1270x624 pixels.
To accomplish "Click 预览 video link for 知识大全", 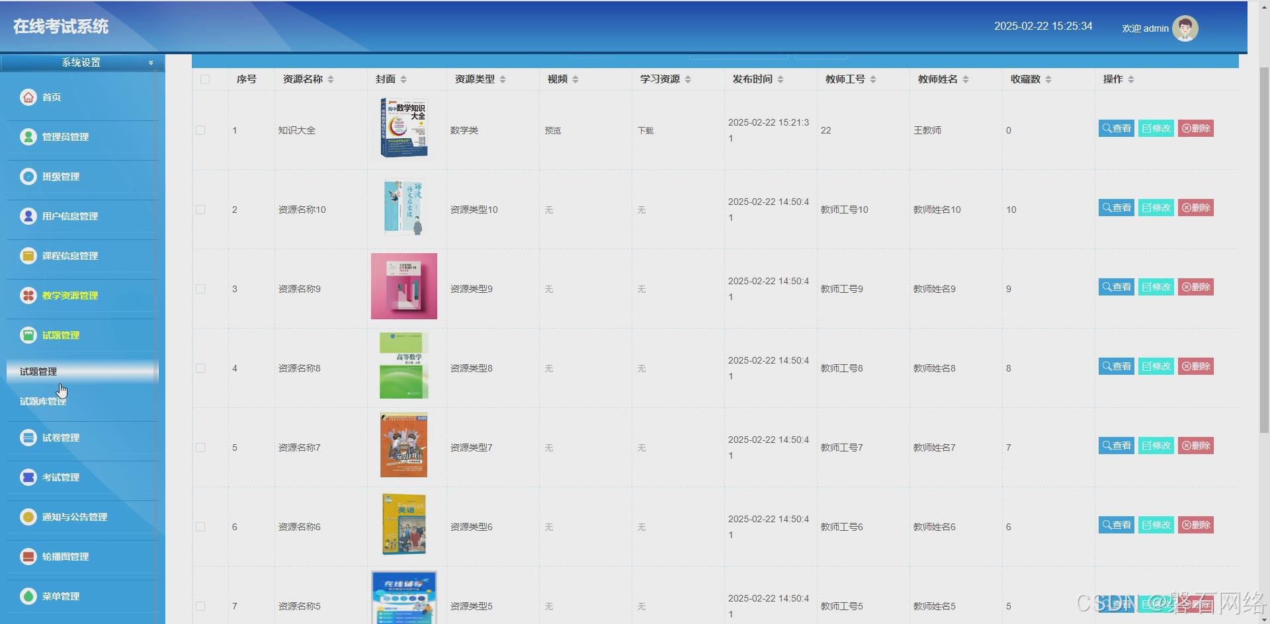I will (x=553, y=131).
